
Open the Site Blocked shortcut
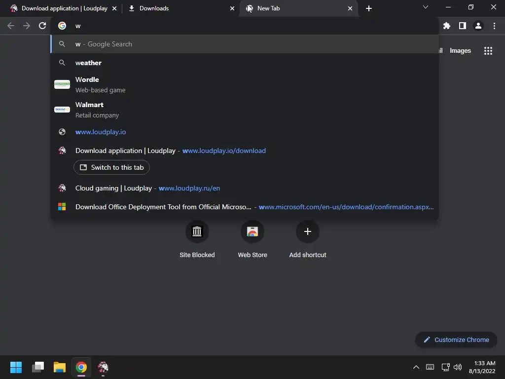[x=197, y=240]
